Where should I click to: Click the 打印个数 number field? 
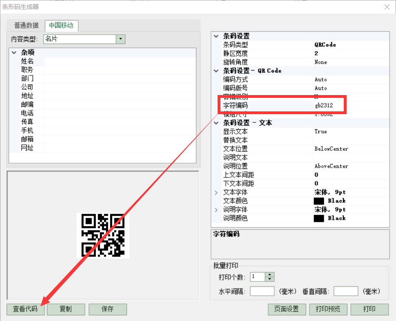258,277
